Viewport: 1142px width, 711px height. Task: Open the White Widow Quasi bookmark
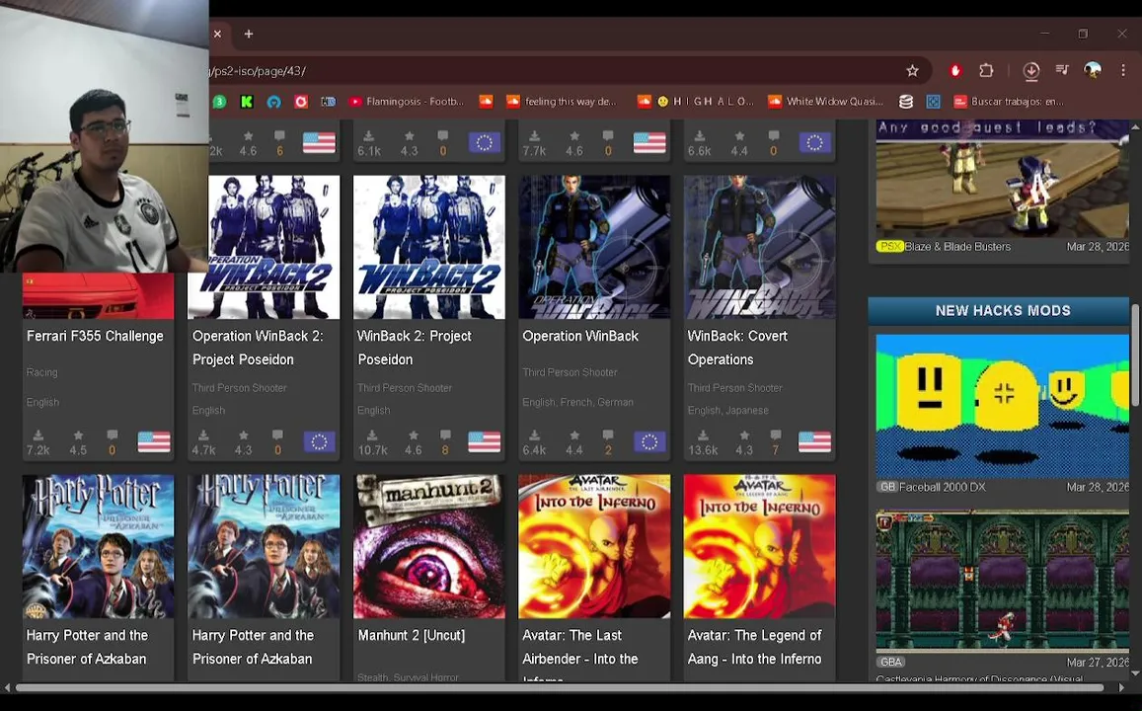[826, 102]
